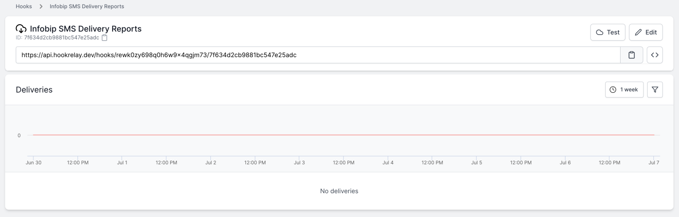Open the deliveries filter funnel icon
Image resolution: width=679 pixels, height=217 pixels.
655,90
